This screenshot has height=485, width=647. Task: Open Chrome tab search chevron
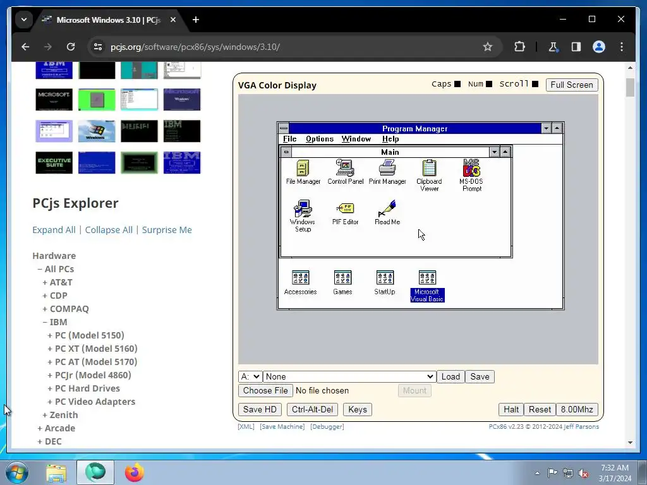[x=24, y=20]
